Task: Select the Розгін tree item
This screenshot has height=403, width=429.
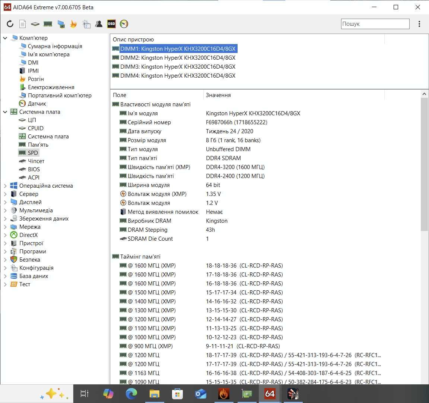Action: [36, 79]
